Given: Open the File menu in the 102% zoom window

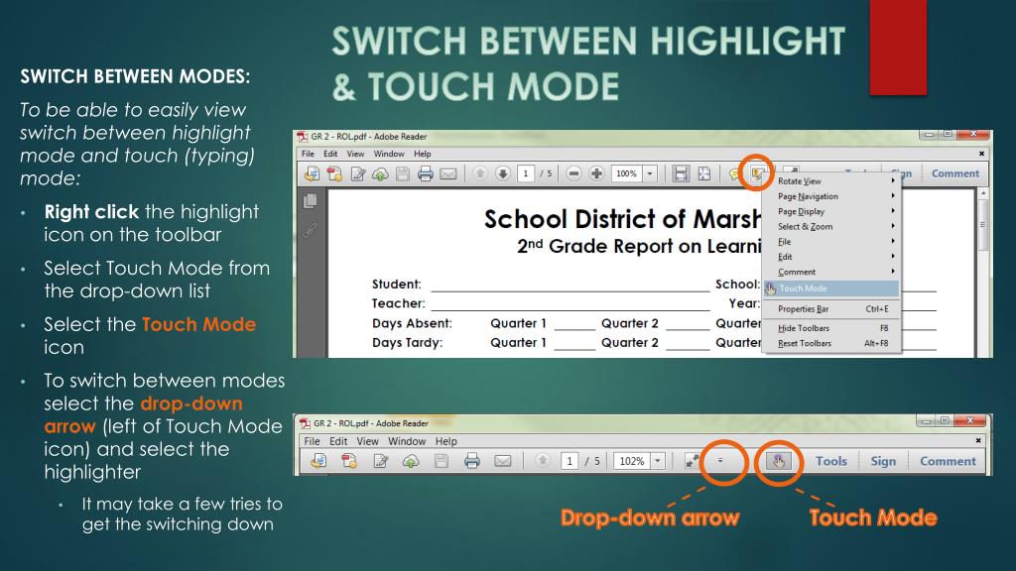Looking at the screenshot, I should coord(313,441).
